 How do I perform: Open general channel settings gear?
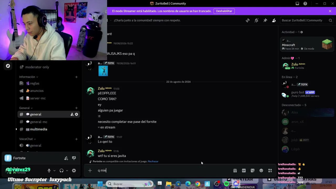click(76, 114)
